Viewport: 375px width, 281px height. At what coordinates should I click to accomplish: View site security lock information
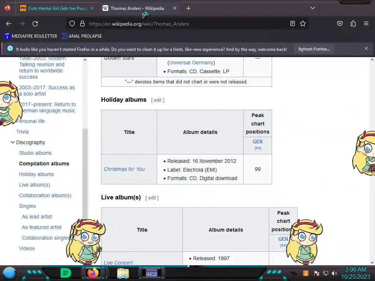[x=82, y=24]
